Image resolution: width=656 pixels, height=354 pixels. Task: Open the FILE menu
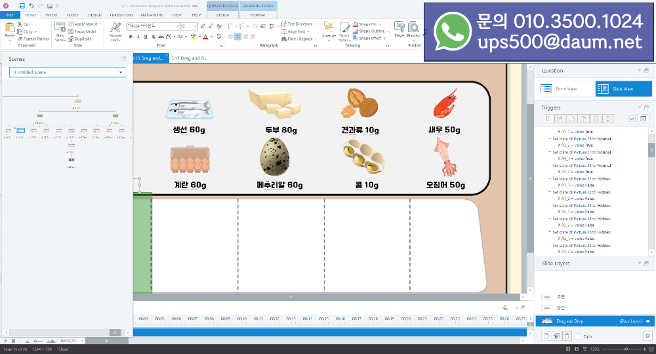tap(10, 15)
